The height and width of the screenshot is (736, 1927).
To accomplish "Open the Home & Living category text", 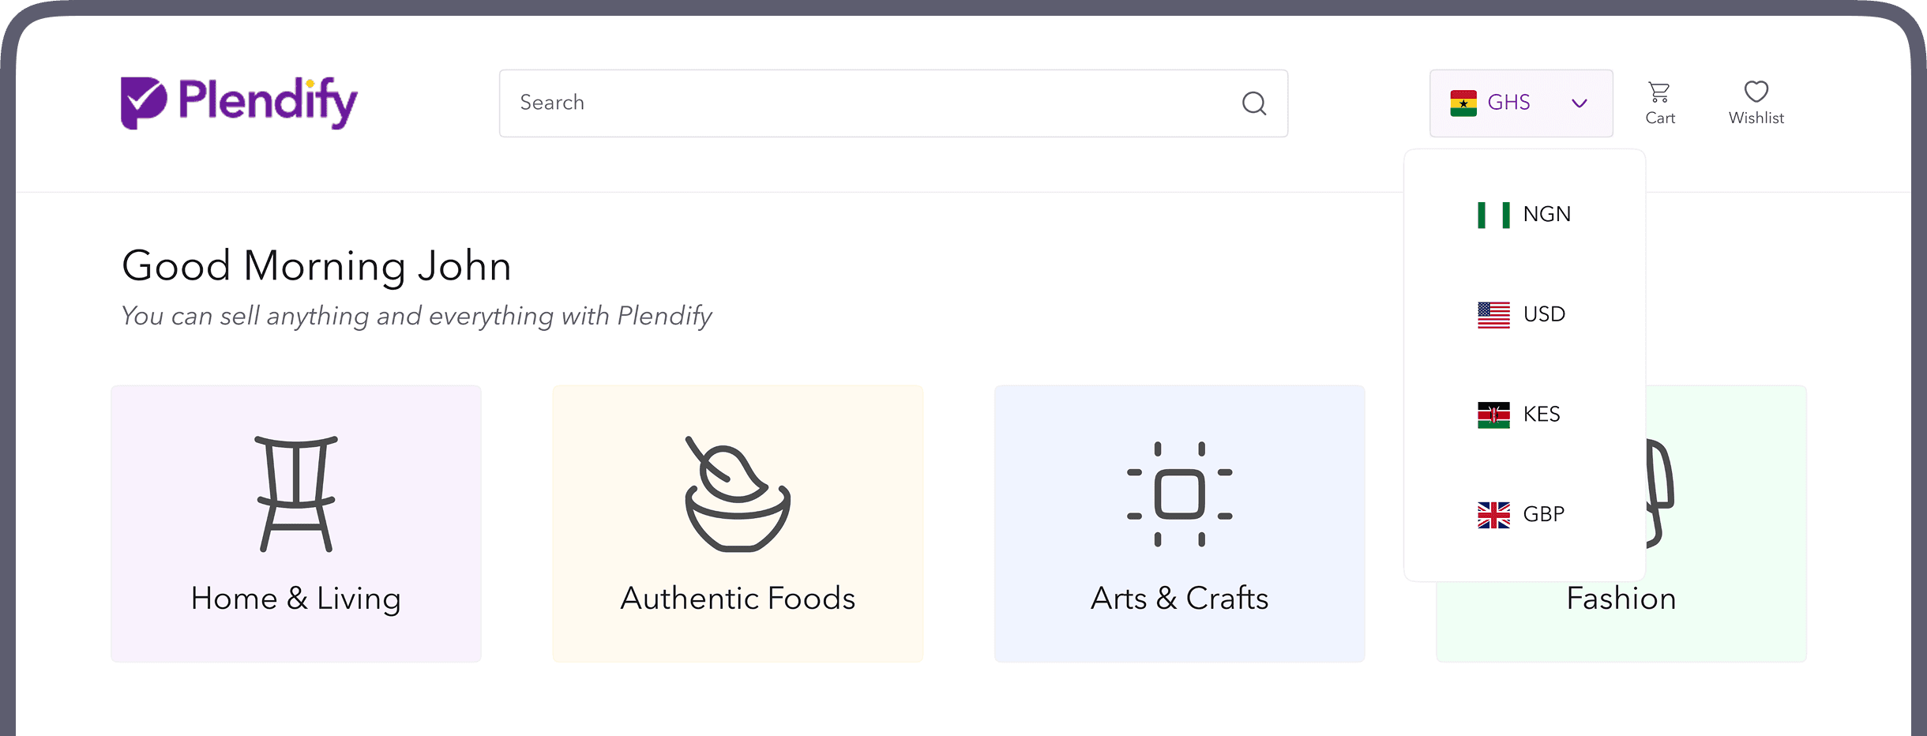I will coord(296,599).
